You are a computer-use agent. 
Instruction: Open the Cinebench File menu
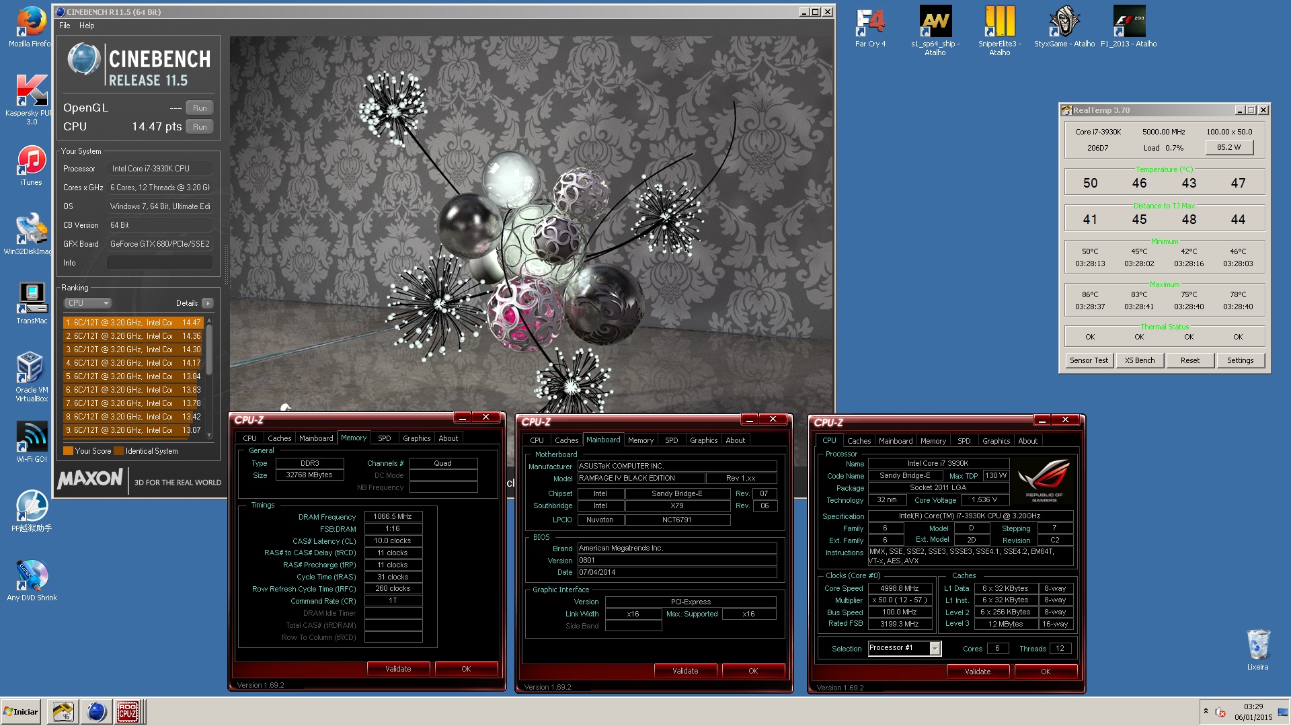click(x=65, y=26)
